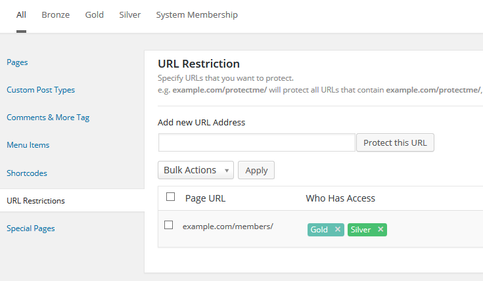483x281 pixels.
Task: Open the Pages sidebar section
Action: (x=17, y=62)
